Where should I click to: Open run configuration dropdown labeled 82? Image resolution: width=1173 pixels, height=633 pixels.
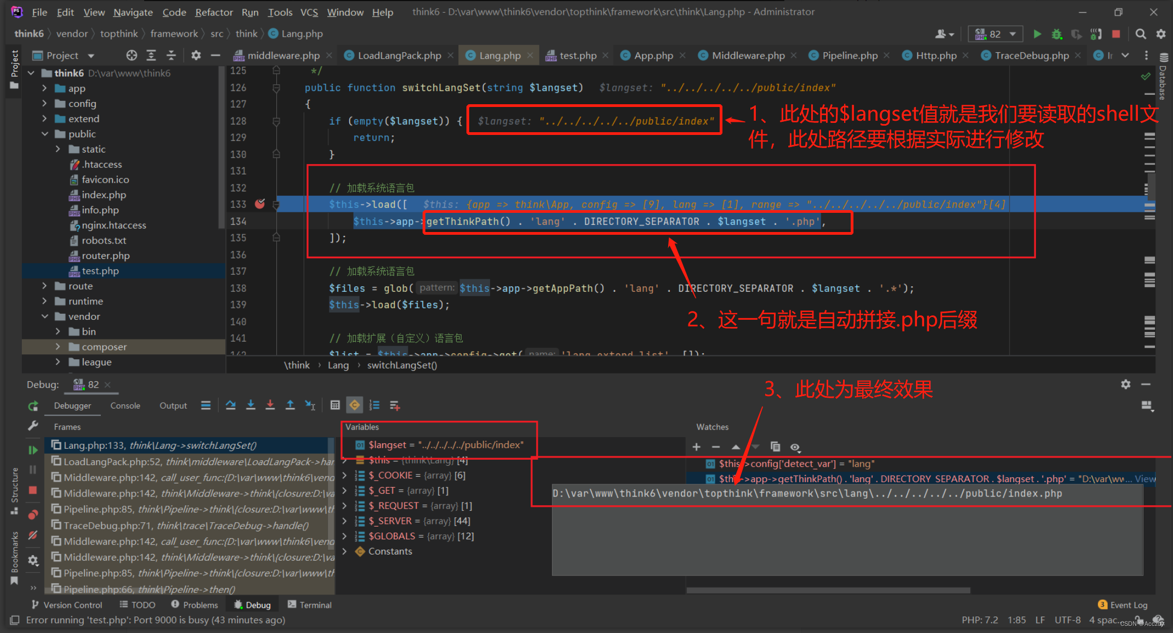pyautogui.click(x=995, y=34)
